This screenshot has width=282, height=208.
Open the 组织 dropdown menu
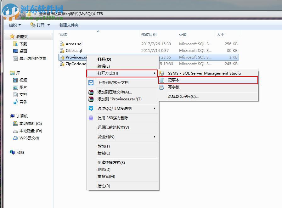[14, 25]
